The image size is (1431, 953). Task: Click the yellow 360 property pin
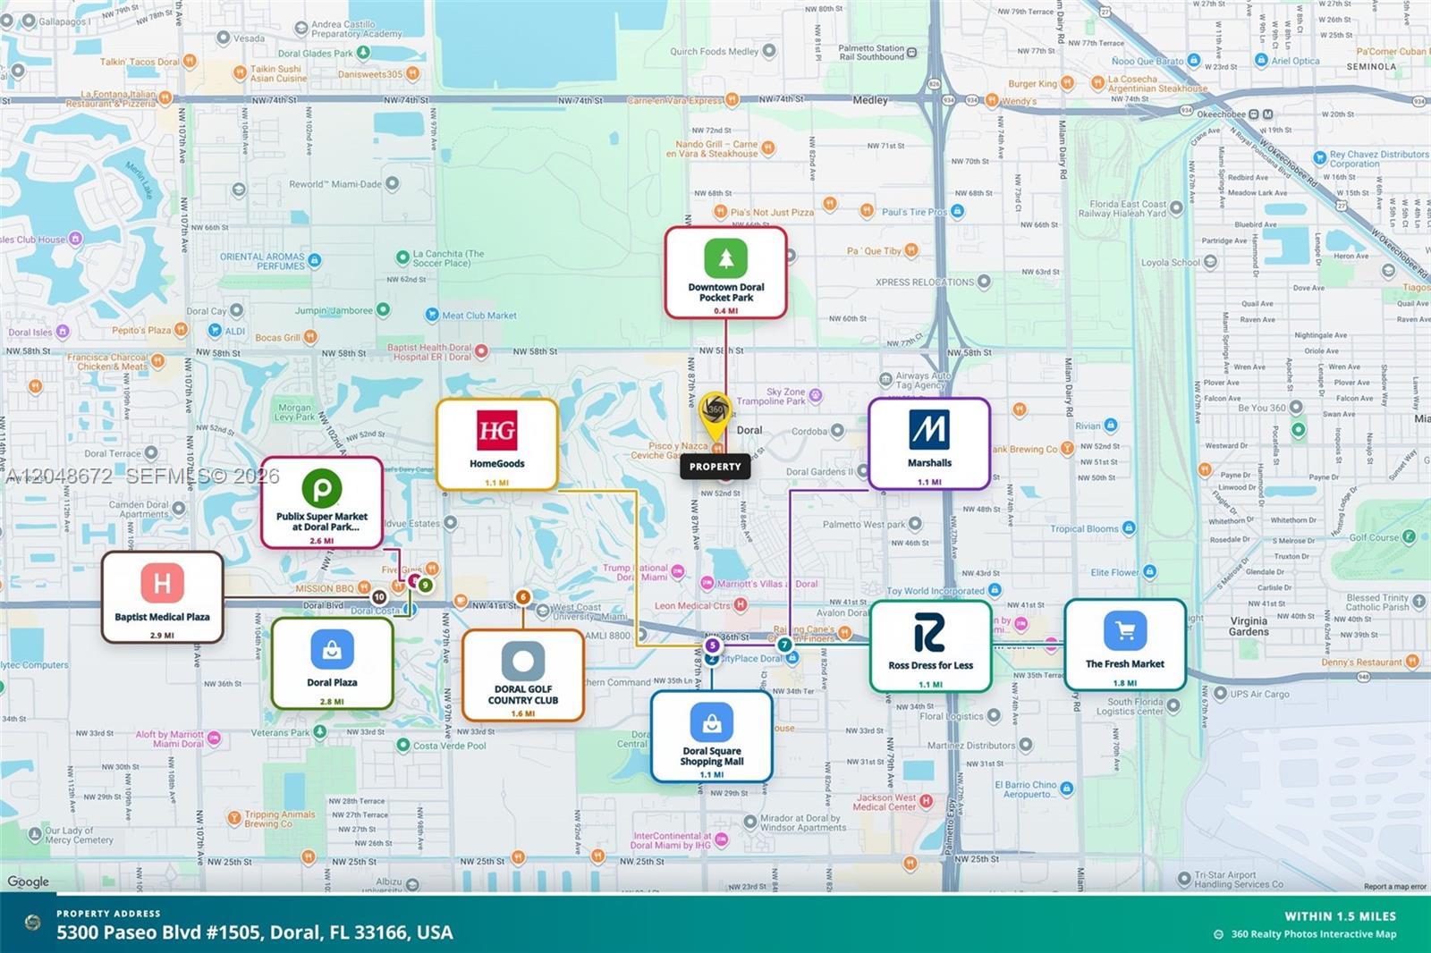click(715, 417)
